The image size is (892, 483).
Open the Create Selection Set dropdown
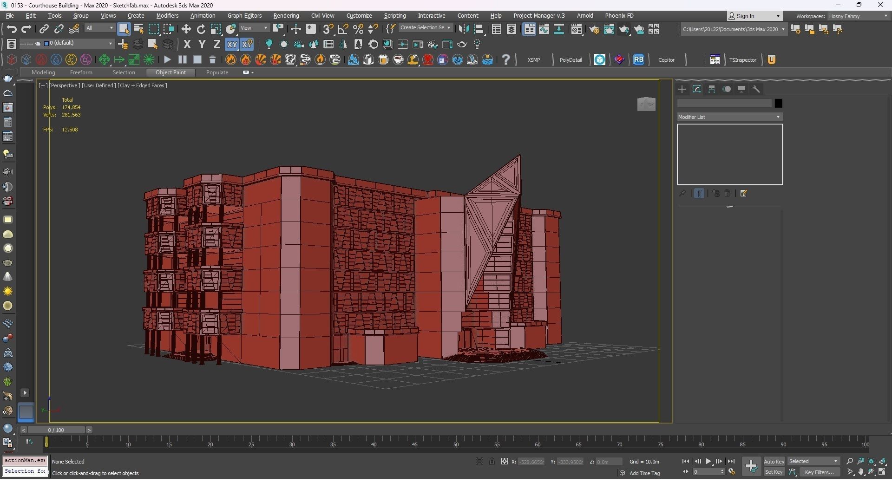426,28
